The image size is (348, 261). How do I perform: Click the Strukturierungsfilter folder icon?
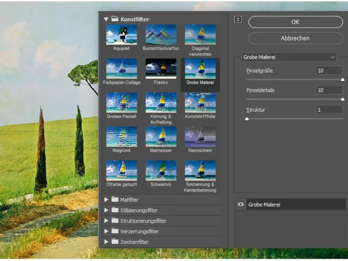[115, 220]
